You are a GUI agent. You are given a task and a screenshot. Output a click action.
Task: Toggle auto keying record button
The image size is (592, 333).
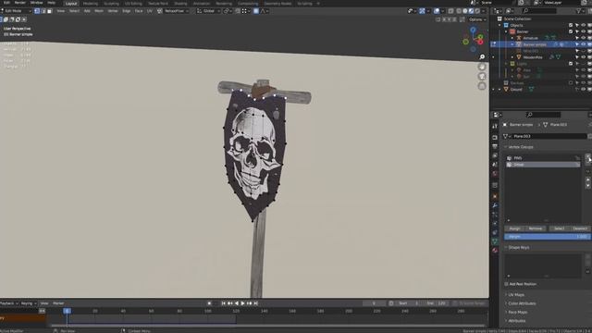tap(209, 303)
